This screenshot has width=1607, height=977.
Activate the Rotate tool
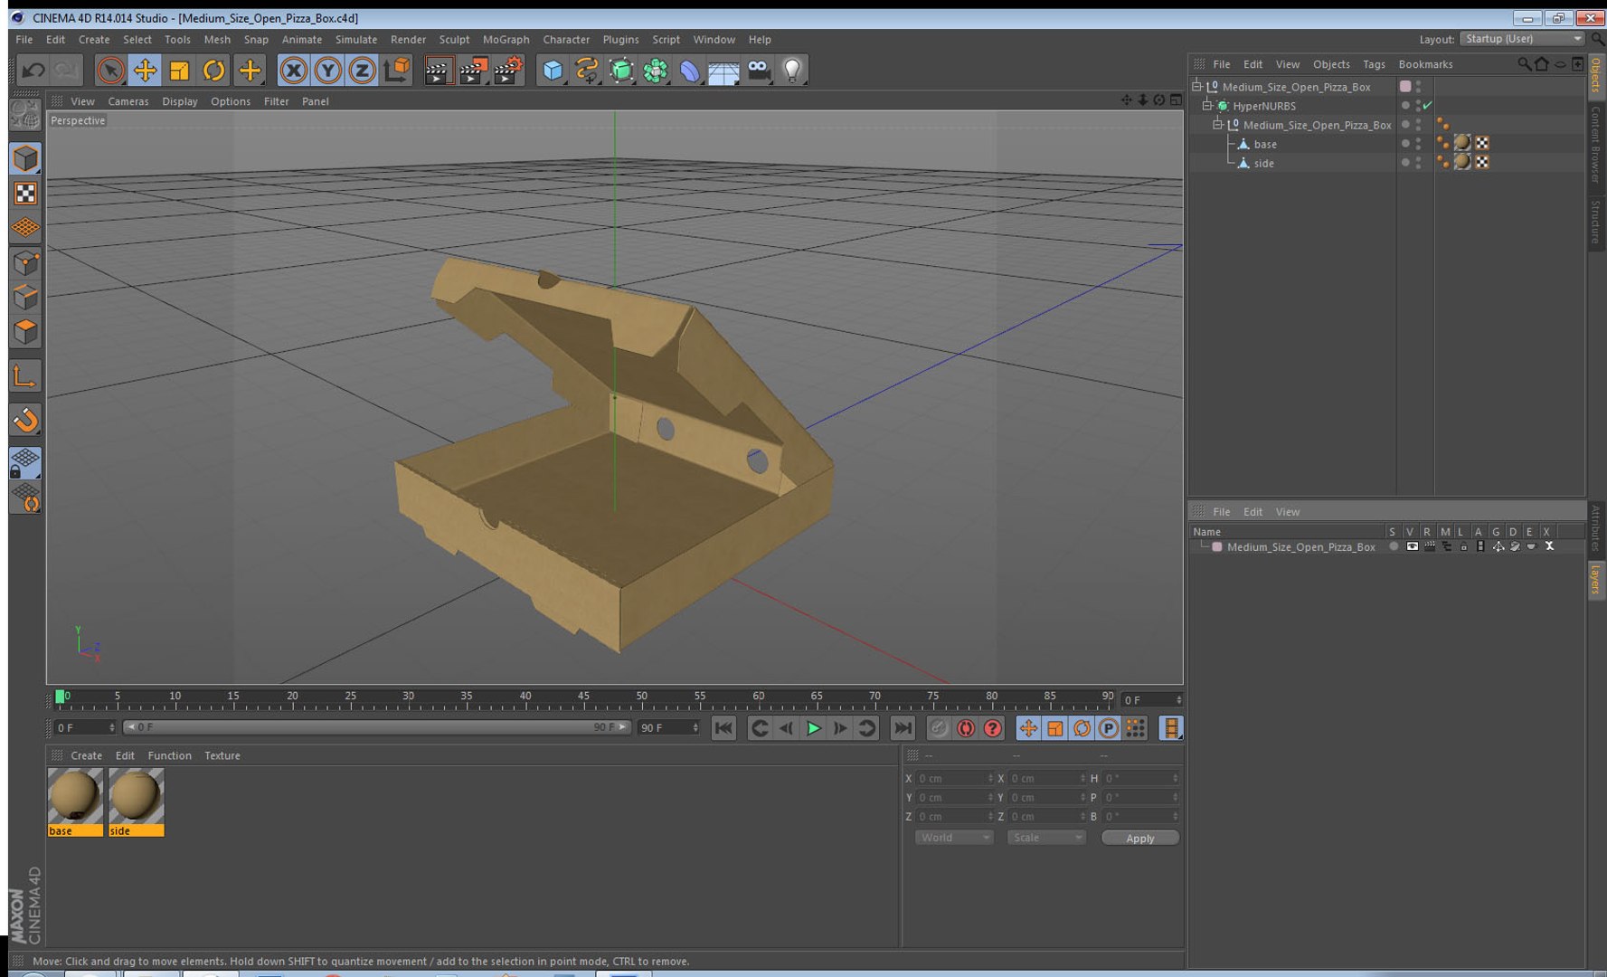tap(213, 70)
